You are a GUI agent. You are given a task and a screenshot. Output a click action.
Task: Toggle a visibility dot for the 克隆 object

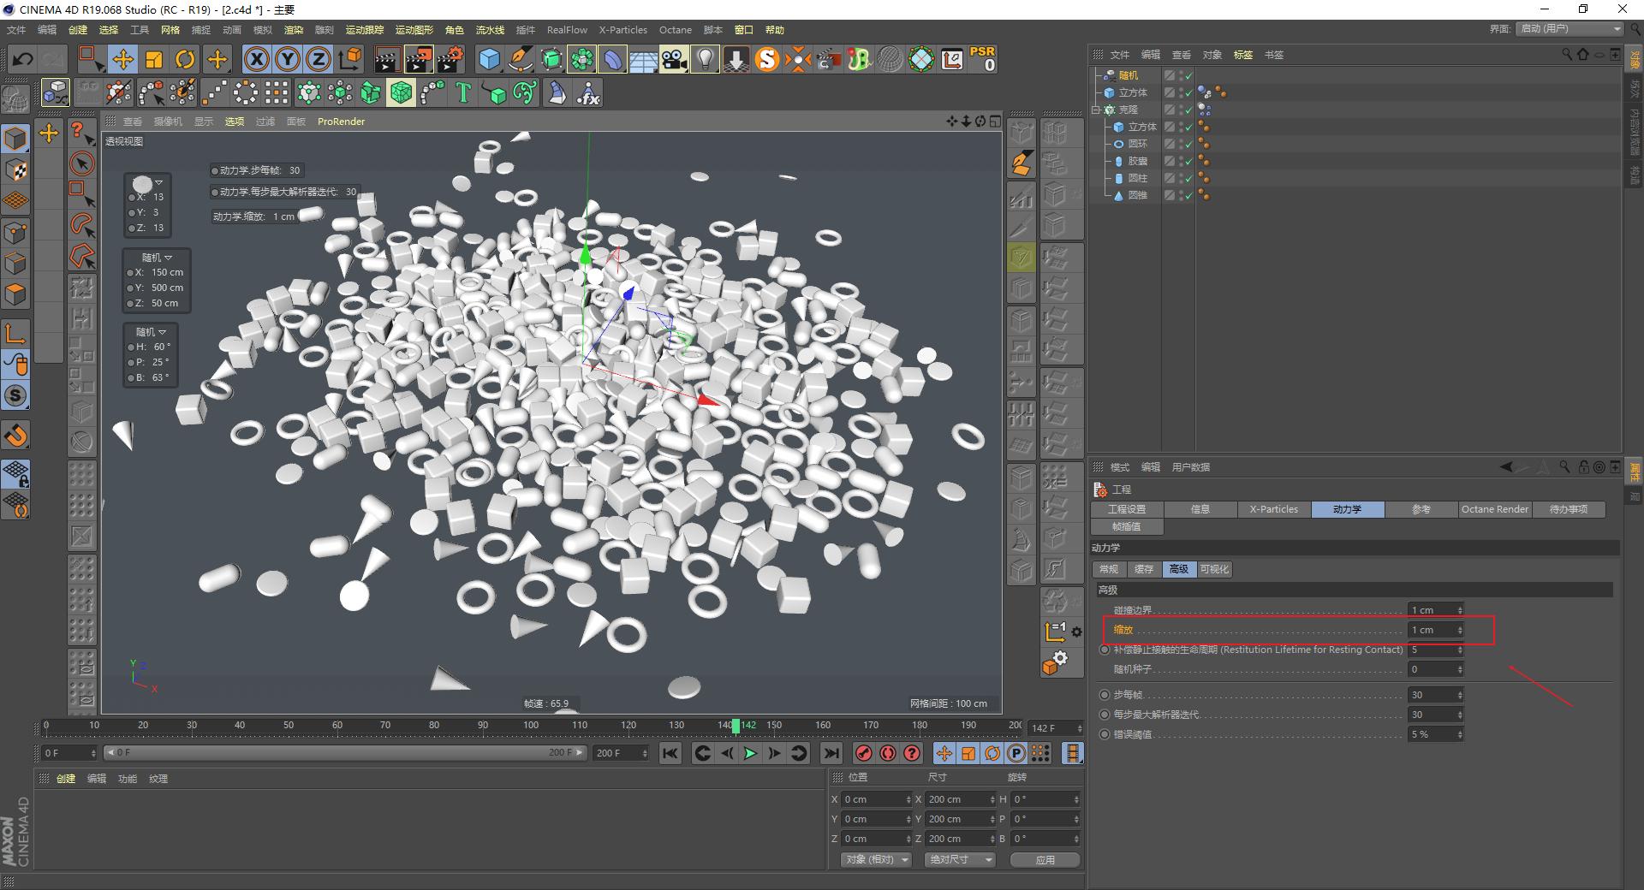[1180, 109]
